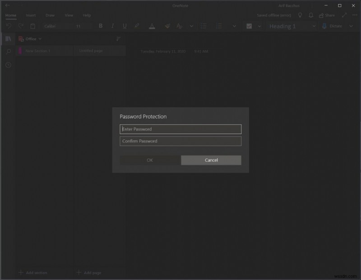Screen dimensions: 361x280
Task: Click the redo icon
Action: (21, 26)
